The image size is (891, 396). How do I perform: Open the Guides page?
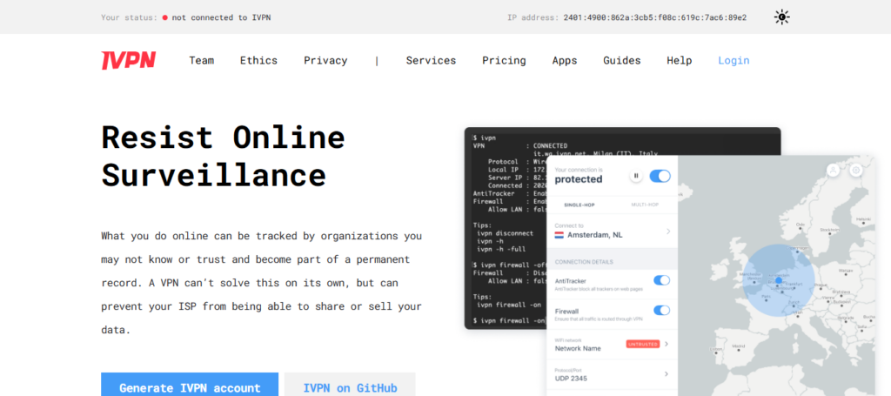[621, 60]
